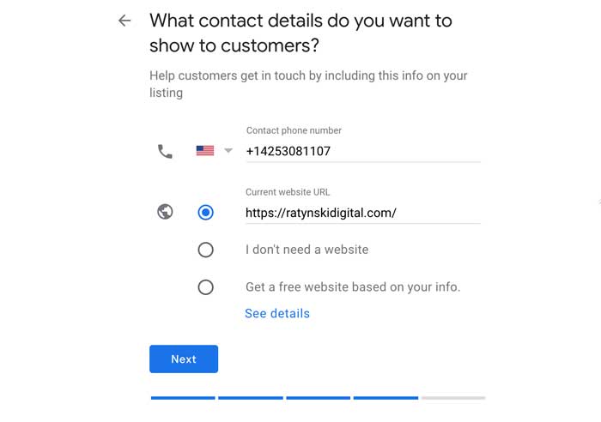Focus the contact phone number field
The image size is (601, 422).
pos(362,151)
